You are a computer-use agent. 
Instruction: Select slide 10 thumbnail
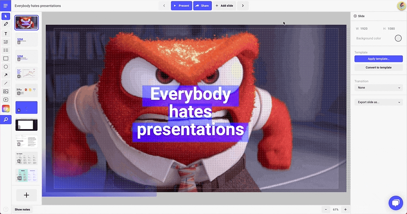[x=26, y=175]
